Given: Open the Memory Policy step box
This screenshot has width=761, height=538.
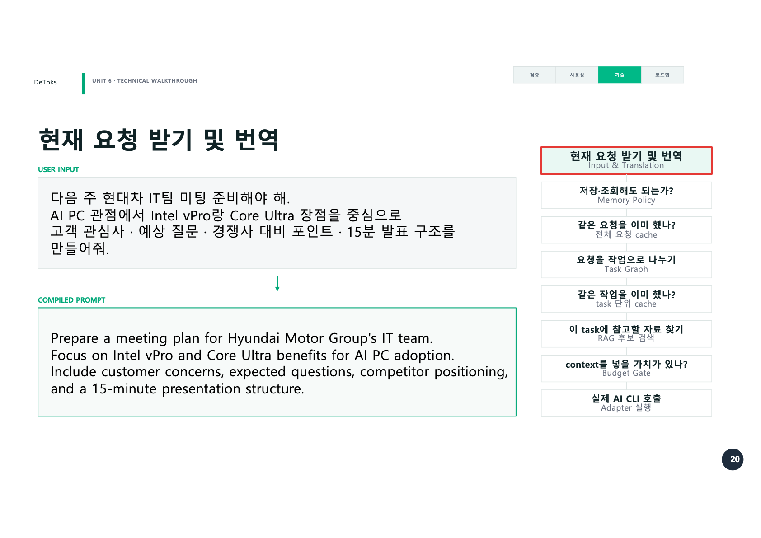Looking at the screenshot, I should pos(626,195).
